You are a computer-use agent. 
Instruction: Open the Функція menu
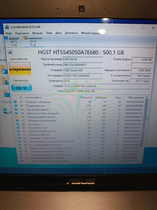pyautogui.click(x=38, y=33)
